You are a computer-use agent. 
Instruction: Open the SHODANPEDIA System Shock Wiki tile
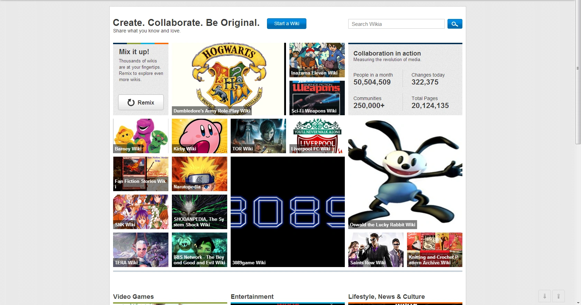pyautogui.click(x=200, y=212)
